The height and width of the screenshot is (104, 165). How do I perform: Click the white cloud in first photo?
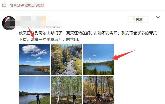click(x=31, y=49)
